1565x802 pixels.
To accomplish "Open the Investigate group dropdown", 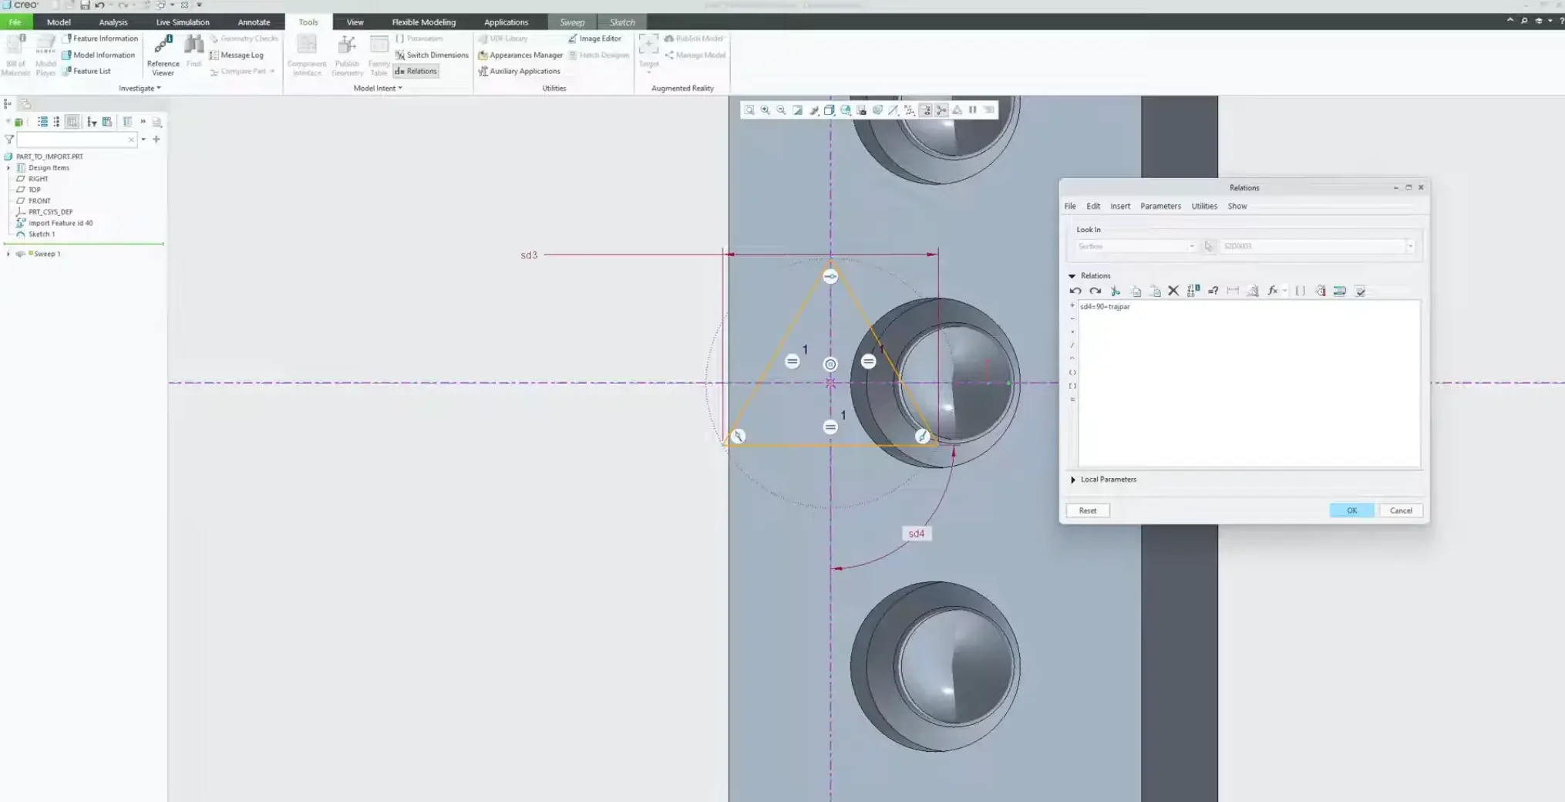I will point(140,88).
